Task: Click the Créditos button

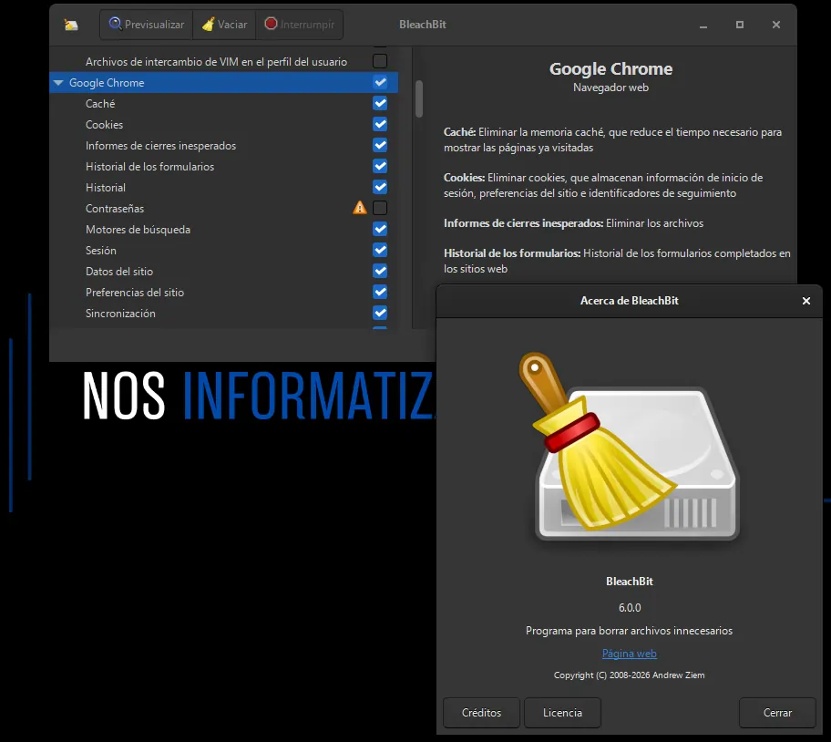Action: point(481,713)
